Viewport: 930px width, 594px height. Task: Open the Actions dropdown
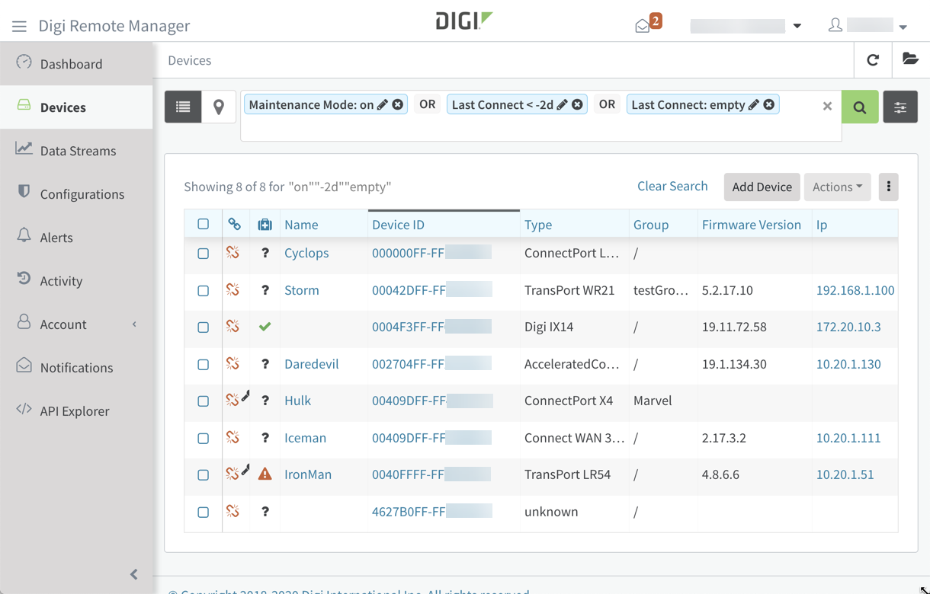point(838,187)
